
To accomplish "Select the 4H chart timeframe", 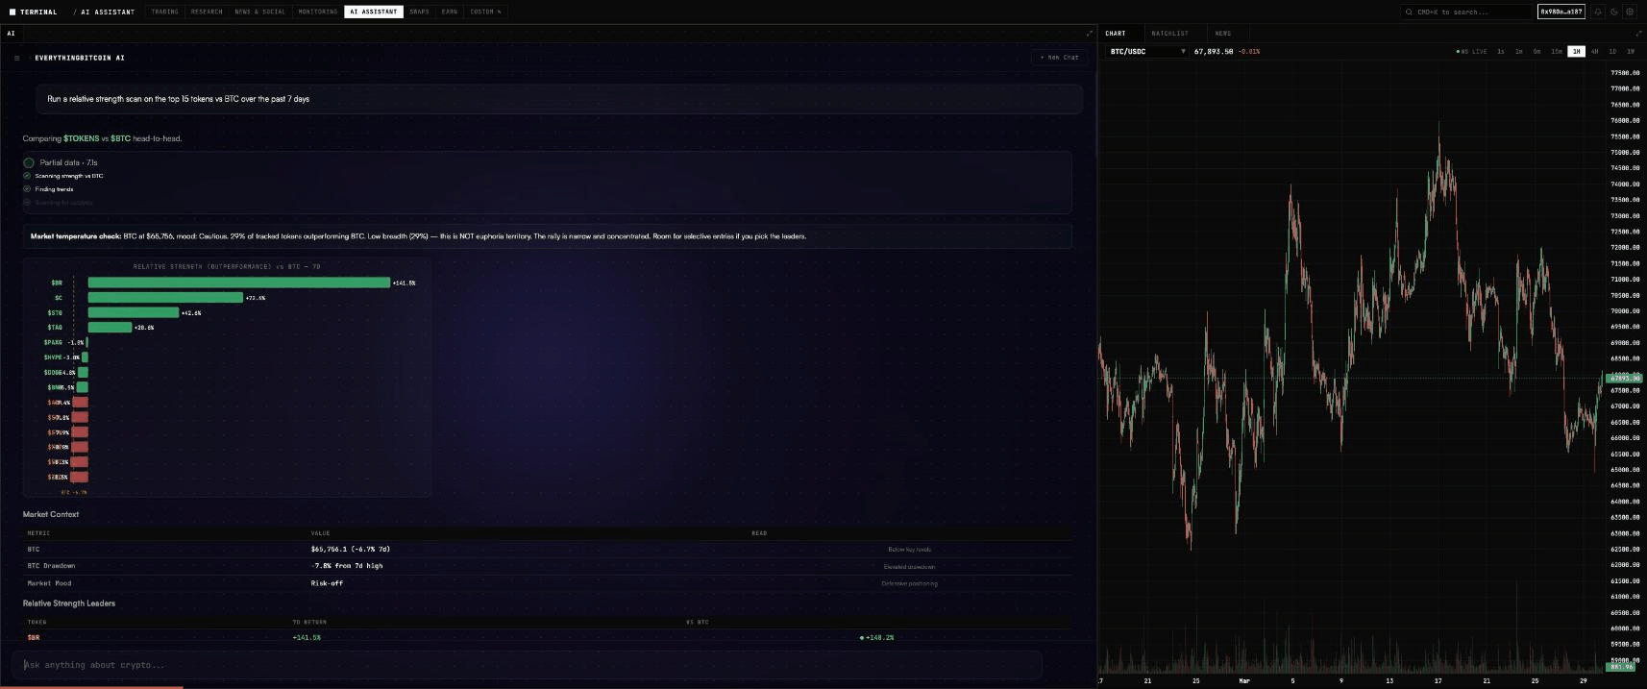I will pyautogui.click(x=1594, y=51).
